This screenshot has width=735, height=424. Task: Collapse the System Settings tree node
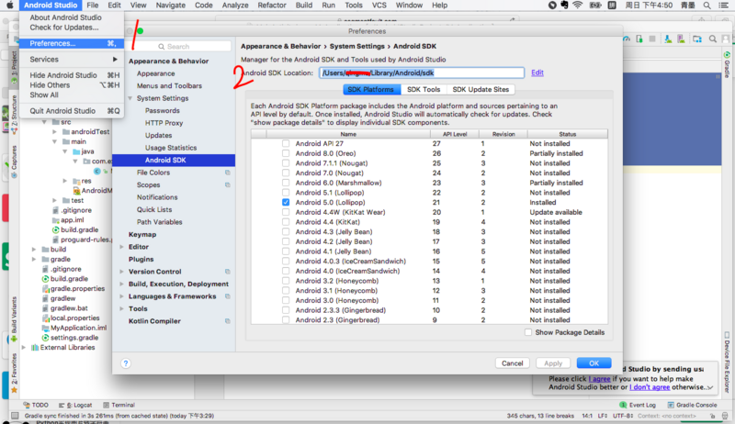coord(130,98)
